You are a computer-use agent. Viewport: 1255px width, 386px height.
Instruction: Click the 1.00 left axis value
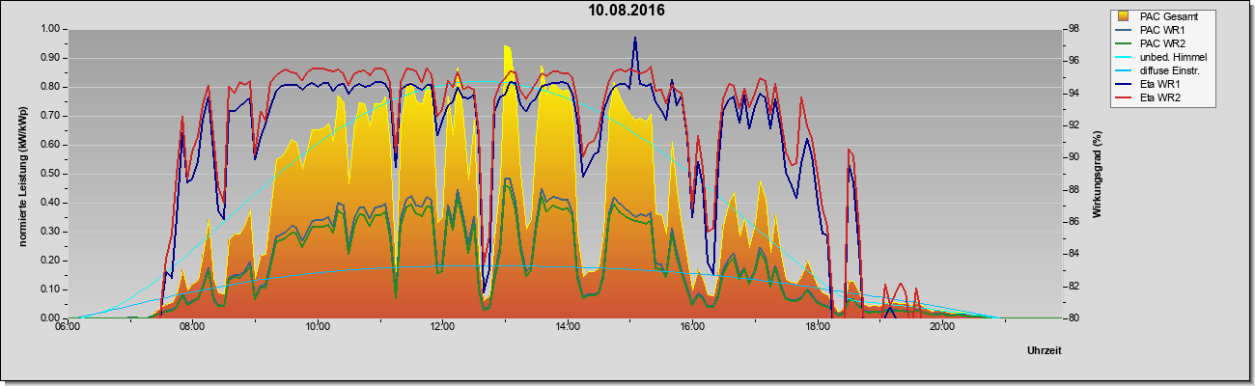[x=50, y=29]
